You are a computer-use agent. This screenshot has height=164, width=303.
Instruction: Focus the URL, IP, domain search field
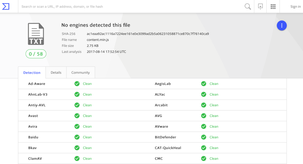(x=131, y=7)
